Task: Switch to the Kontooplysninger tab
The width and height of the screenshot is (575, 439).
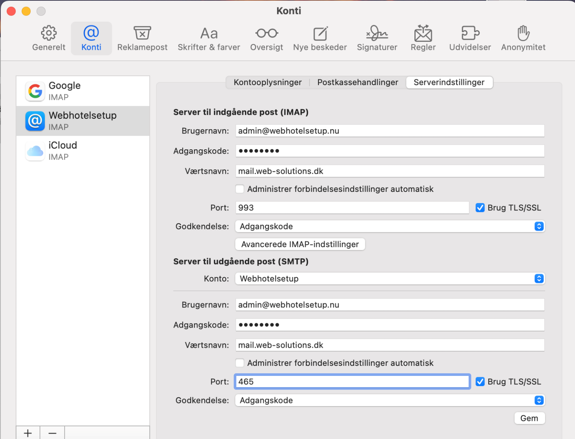Action: 268,82
